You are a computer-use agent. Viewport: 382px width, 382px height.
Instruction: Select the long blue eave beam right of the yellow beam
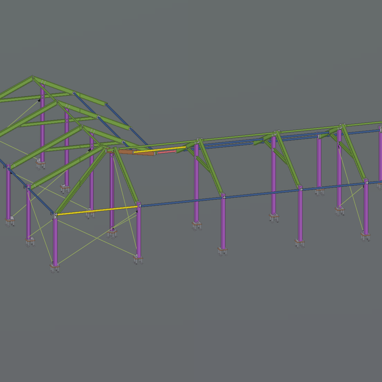[181, 202]
